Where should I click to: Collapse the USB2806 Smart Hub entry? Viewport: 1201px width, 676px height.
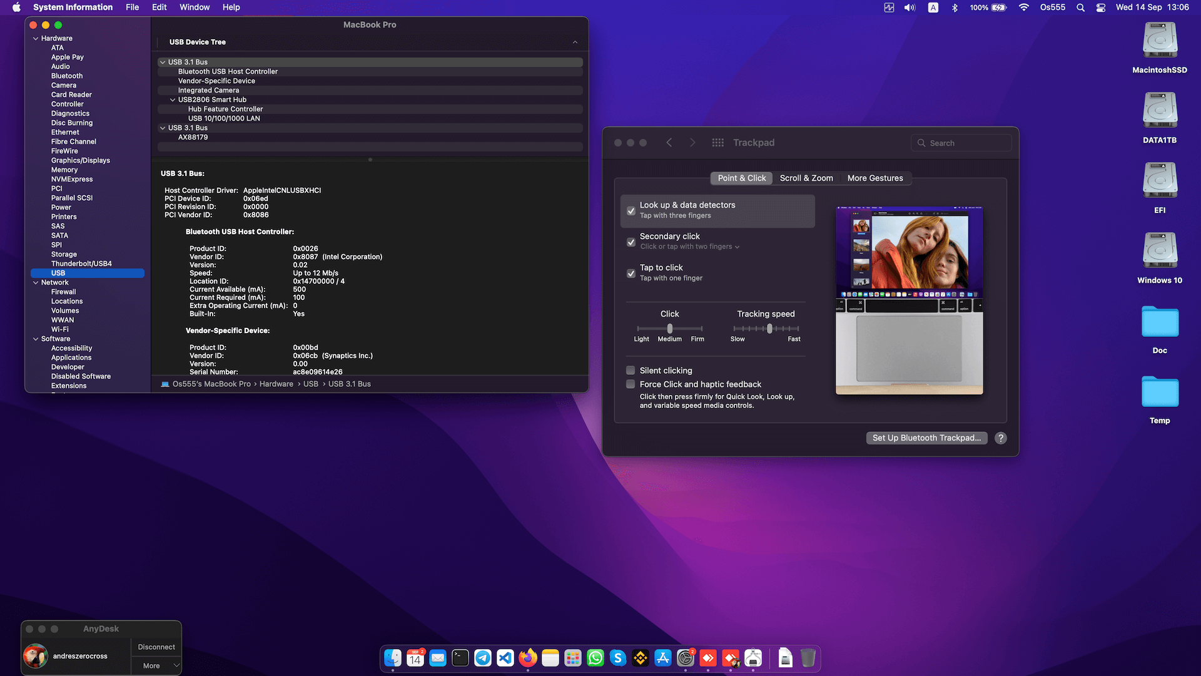point(173,99)
